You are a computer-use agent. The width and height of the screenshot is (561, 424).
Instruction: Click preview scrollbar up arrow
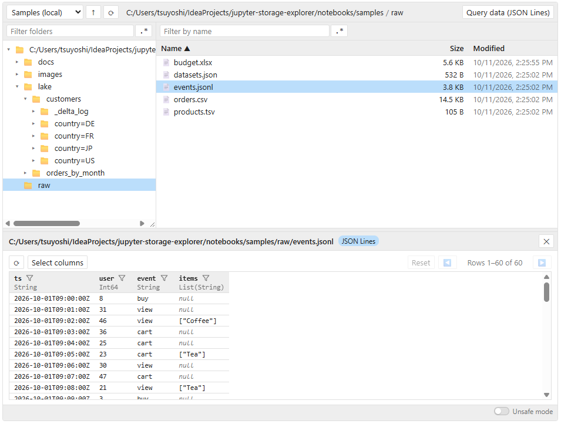(x=546, y=277)
